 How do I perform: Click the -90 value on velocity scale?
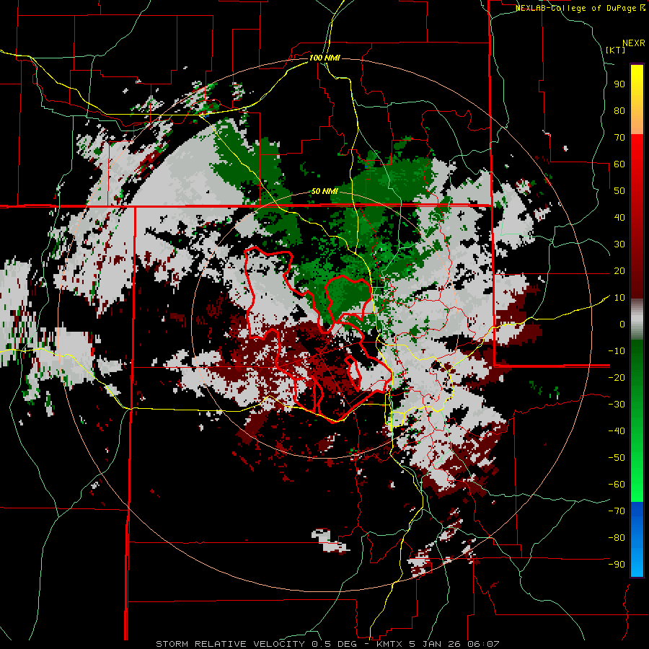pos(617,564)
